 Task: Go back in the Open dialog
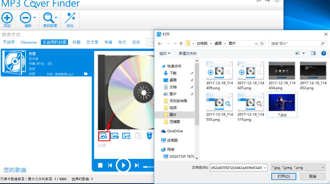click(x=160, y=44)
